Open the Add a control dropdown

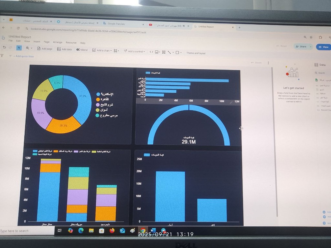pos(134,51)
